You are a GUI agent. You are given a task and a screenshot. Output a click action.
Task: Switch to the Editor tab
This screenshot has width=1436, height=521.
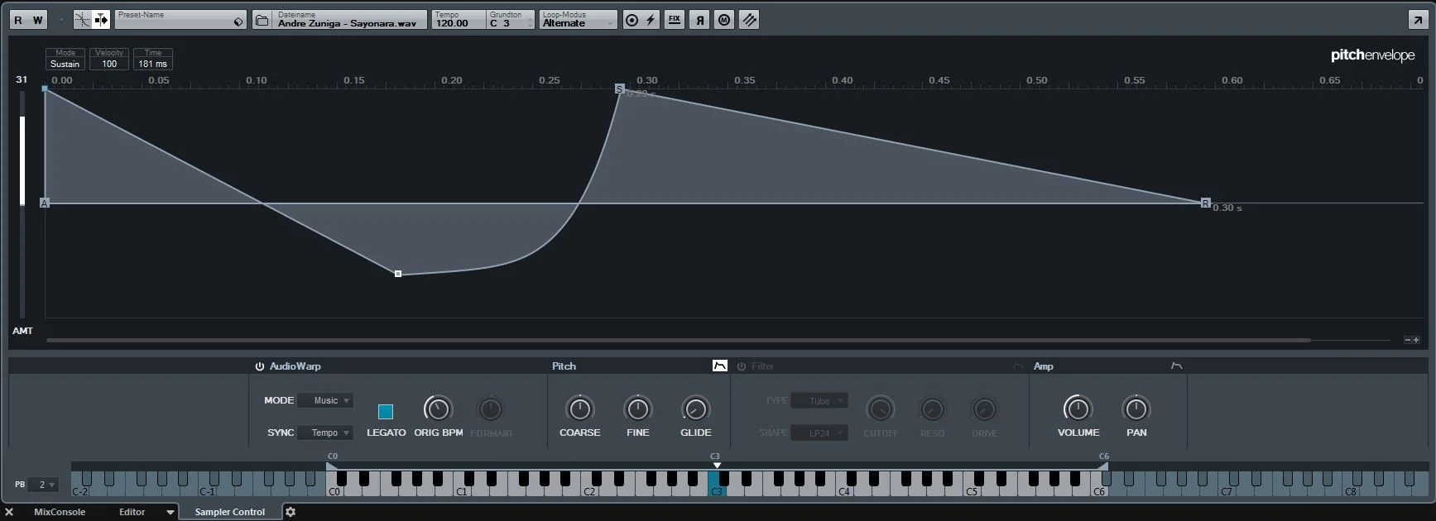tap(132, 512)
